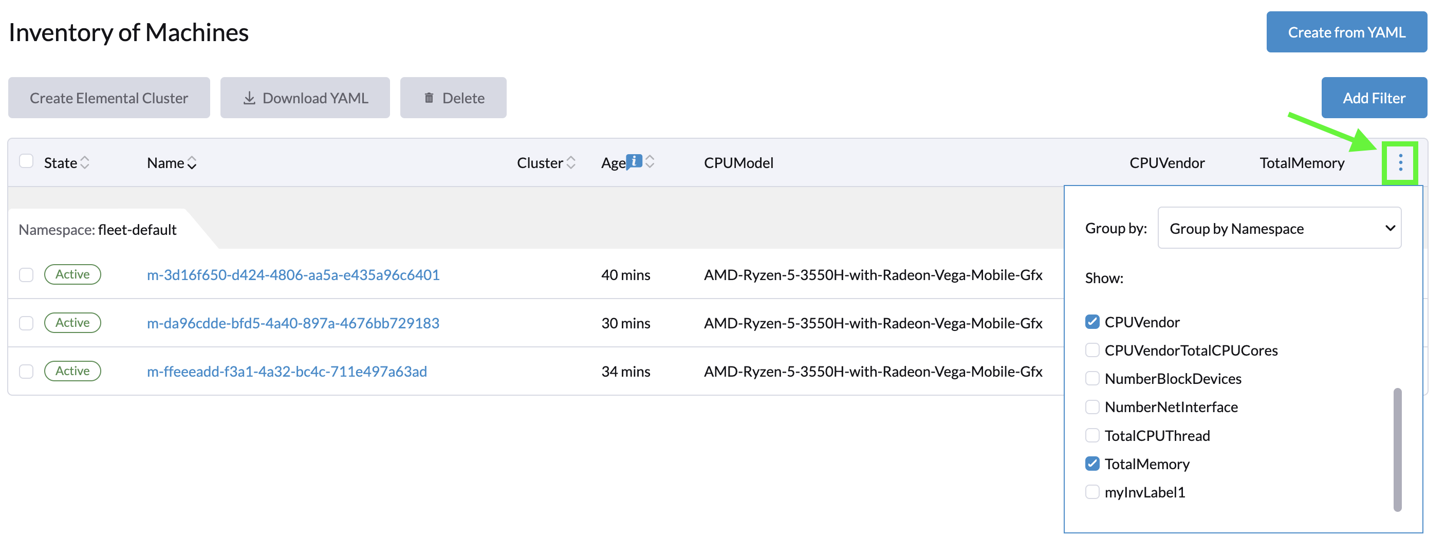
Task: Sort the table by Cluster column
Action: coord(571,162)
